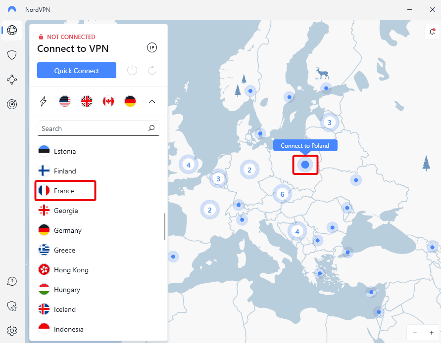Open the Dark Web Monitor radar icon

coord(12,104)
